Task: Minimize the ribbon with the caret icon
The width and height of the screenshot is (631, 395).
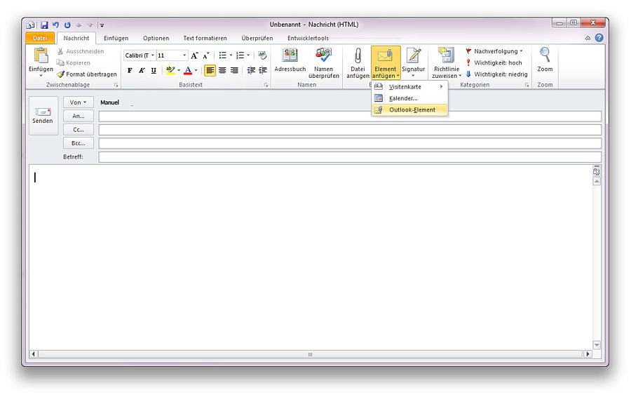Action: [588, 39]
